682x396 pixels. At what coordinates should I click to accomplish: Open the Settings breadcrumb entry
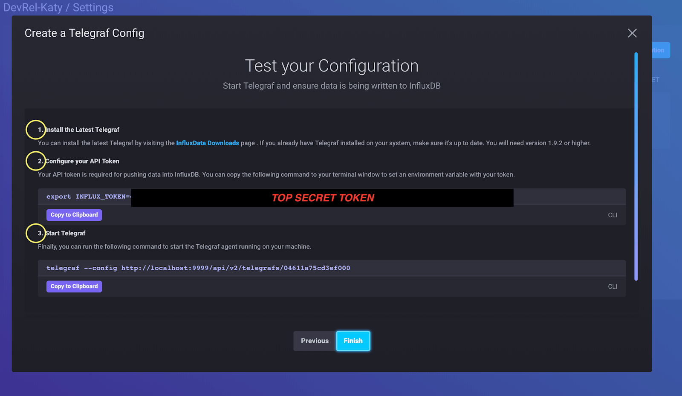pyautogui.click(x=93, y=7)
